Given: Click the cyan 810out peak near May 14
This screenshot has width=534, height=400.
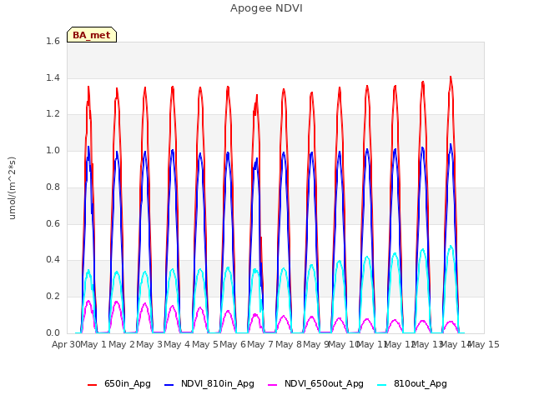Looking at the screenshot, I should point(451,247).
